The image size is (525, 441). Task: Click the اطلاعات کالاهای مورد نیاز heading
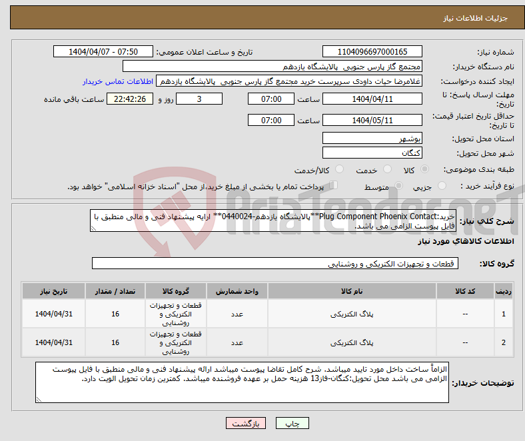click(x=466, y=241)
